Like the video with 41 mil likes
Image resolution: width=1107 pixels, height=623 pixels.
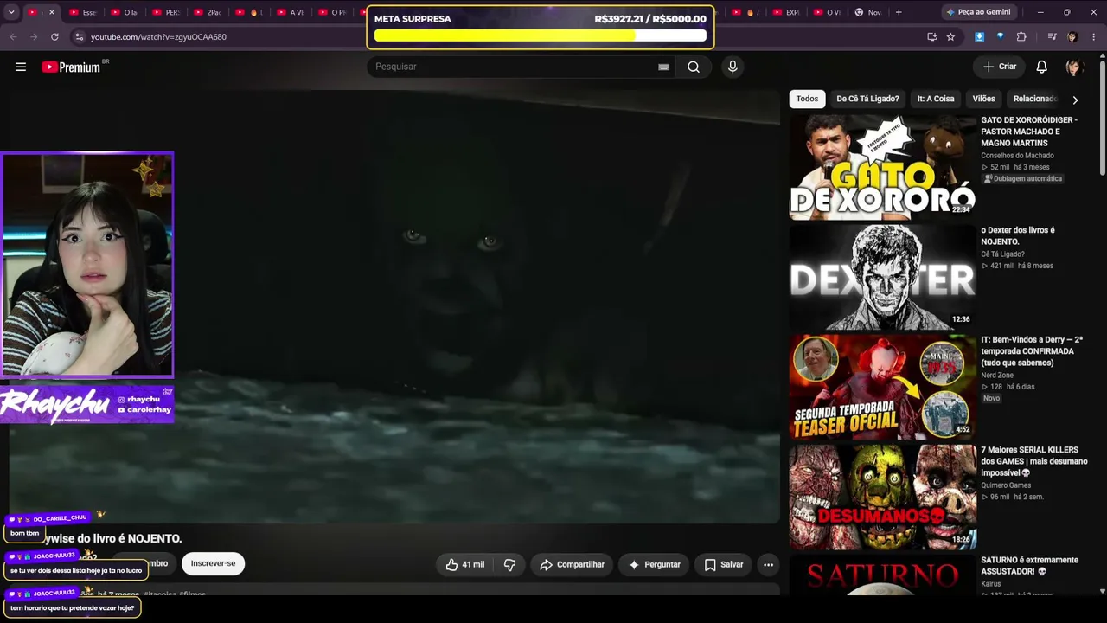[x=466, y=564]
